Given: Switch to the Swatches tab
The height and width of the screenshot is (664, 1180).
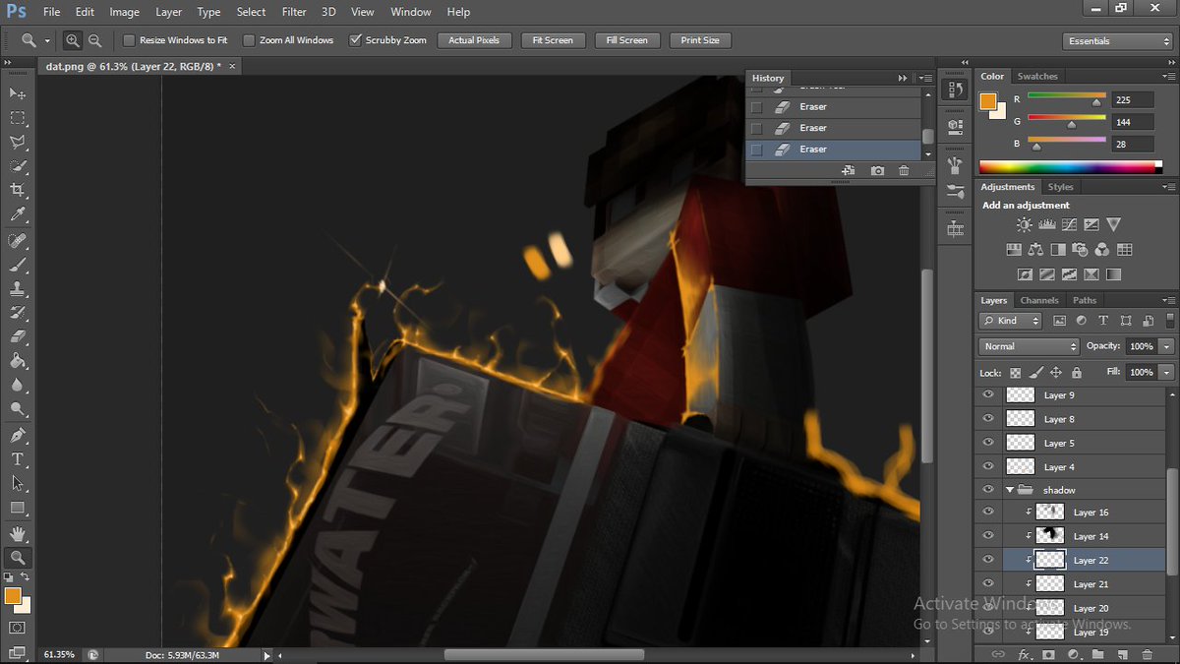Looking at the screenshot, I should click(1037, 76).
